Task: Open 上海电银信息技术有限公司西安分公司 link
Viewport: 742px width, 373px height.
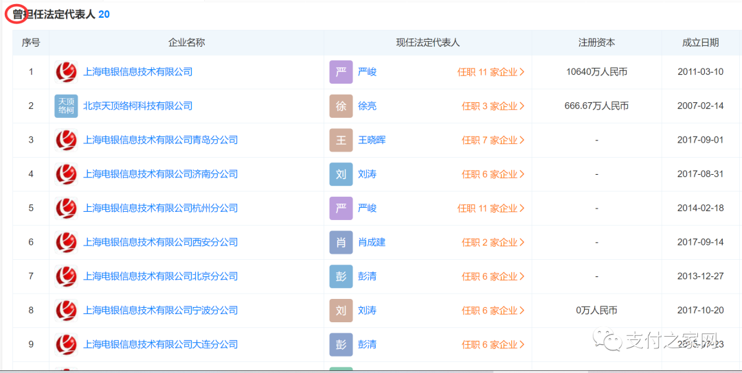Action: pyautogui.click(x=160, y=242)
